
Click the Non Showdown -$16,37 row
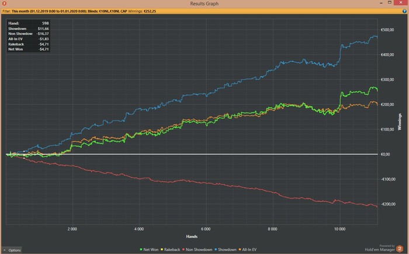pos(29,34)
